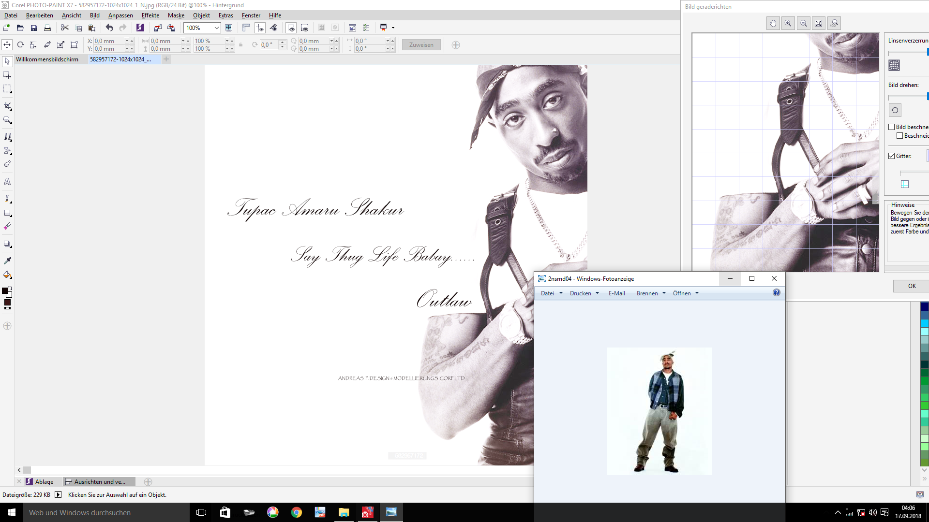The height and width of the screenshot is (522, 929).
Task: Toggle full-screen preview icon beside zoom
Action: [x=229, y=28]
